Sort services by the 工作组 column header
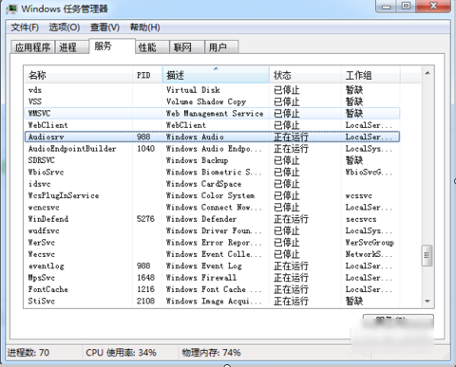456x367 pixels. point(370,75)
